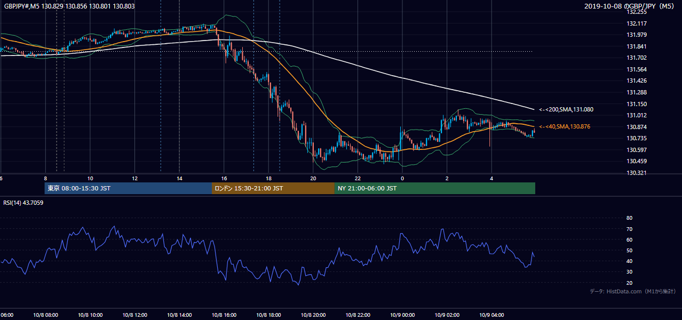Click hour 12 tick under price chart

134,178
